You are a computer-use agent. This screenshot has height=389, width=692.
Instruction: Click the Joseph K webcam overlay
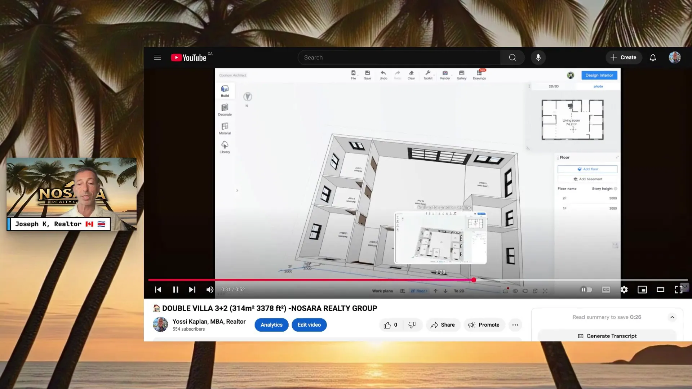72,194
